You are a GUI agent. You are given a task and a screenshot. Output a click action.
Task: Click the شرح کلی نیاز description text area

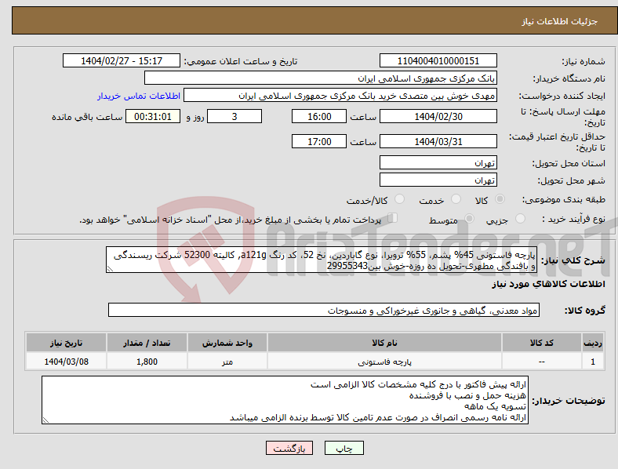[322, 260]
